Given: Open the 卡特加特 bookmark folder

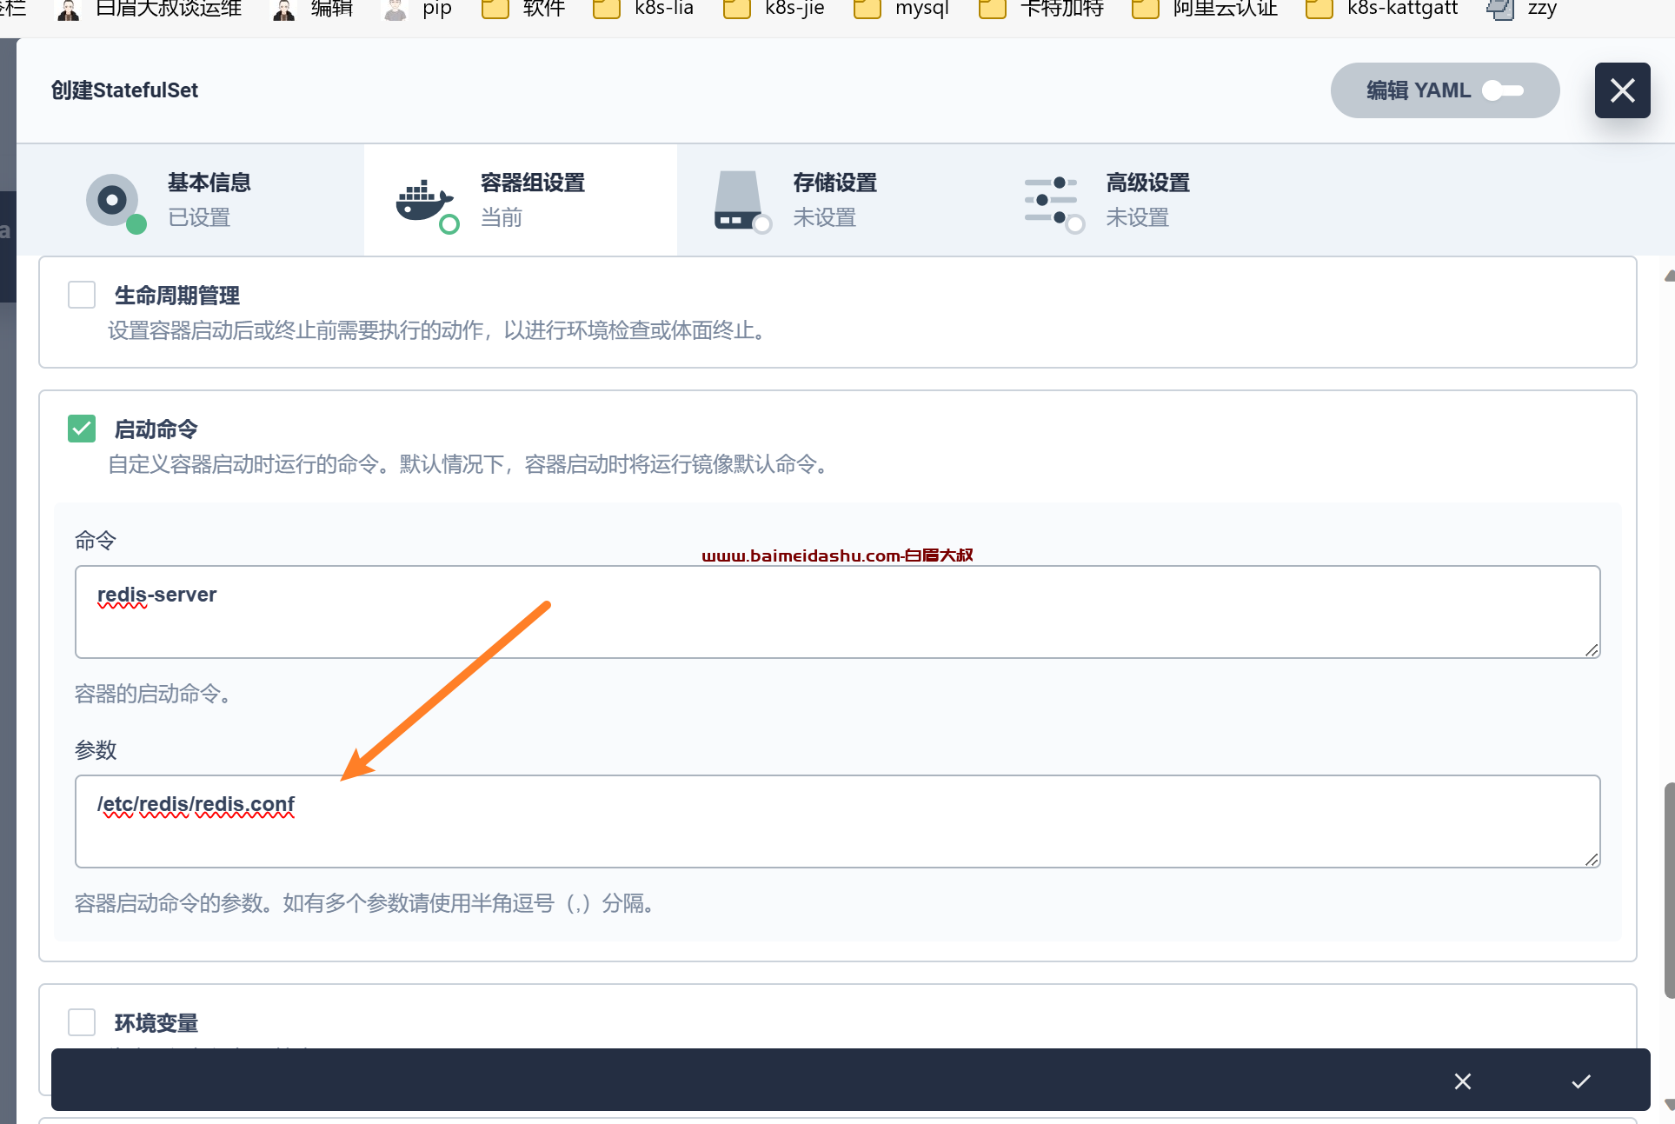Looking at the screenshot, I should pyautogui.click(x=1041, y=9).
